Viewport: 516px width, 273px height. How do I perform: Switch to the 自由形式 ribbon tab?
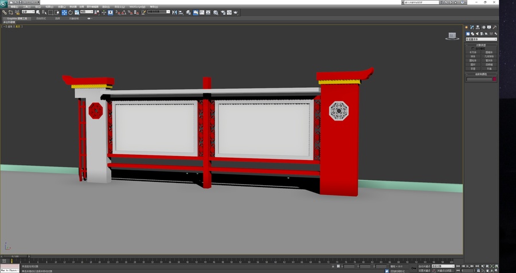pos(41,18)
